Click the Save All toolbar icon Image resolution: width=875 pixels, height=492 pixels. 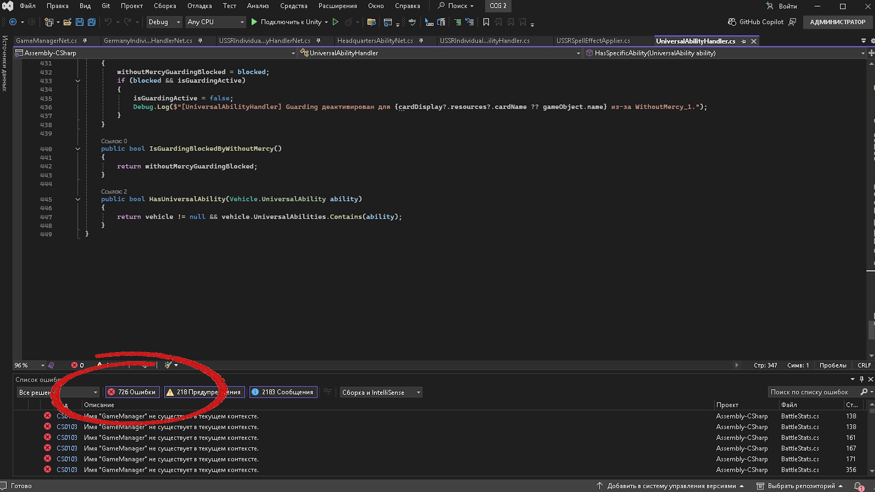tap(92, 22)
